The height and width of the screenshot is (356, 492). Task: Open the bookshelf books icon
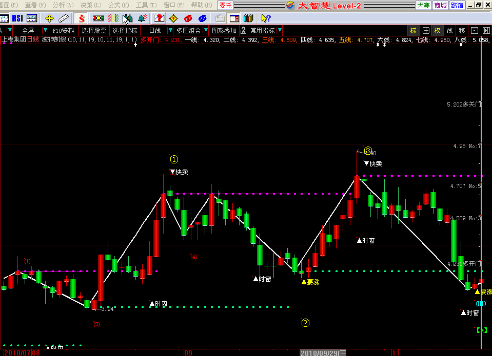click(x=248, y=18)
